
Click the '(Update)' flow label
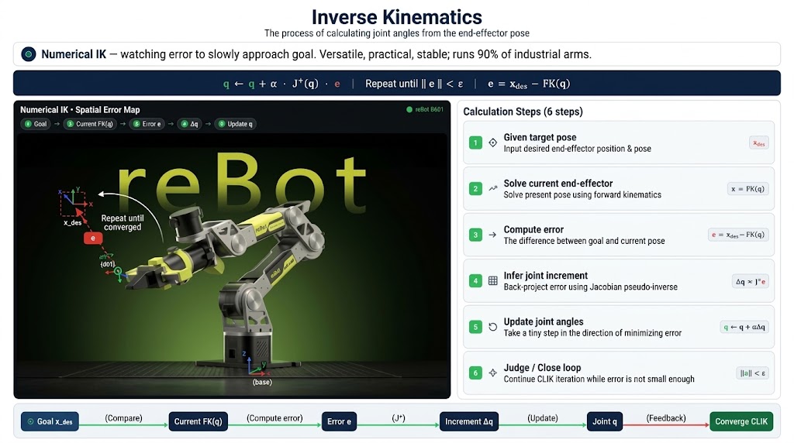point(542,418)
